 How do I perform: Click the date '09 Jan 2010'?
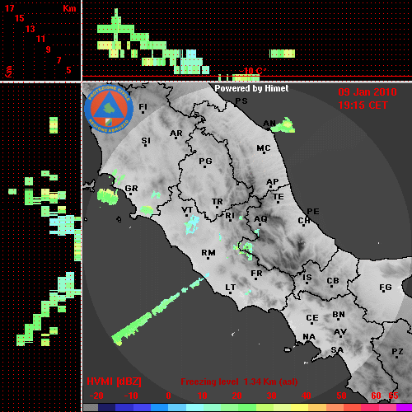point(368,92)
